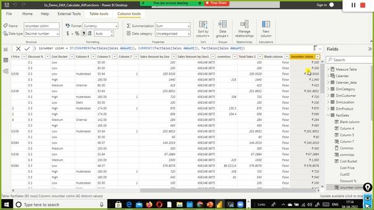
Task: Select Column 7 field in Fields list
Action: (x=347, y=141)
